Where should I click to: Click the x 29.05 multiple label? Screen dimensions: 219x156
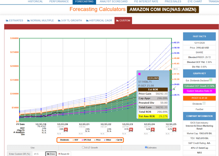176,84
